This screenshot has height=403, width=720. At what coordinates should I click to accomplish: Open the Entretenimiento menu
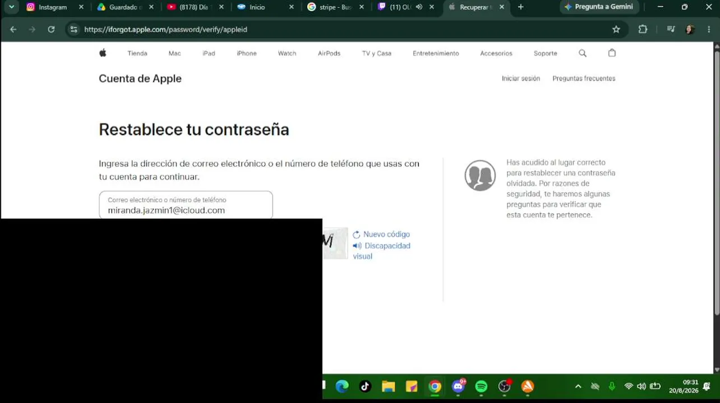[x=436, y=53]
